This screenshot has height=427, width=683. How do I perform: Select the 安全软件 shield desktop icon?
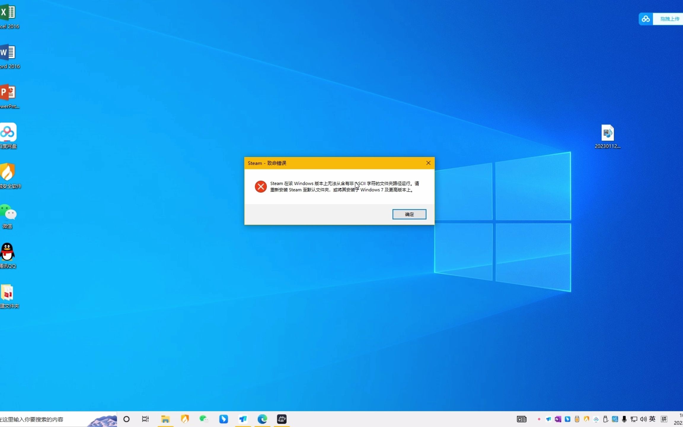[9, 176]
